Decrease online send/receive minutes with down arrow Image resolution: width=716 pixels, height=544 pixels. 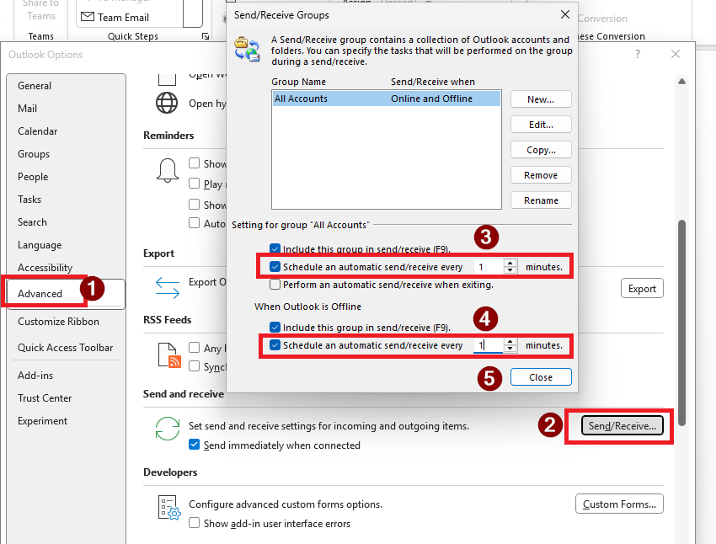coord(510,270)
